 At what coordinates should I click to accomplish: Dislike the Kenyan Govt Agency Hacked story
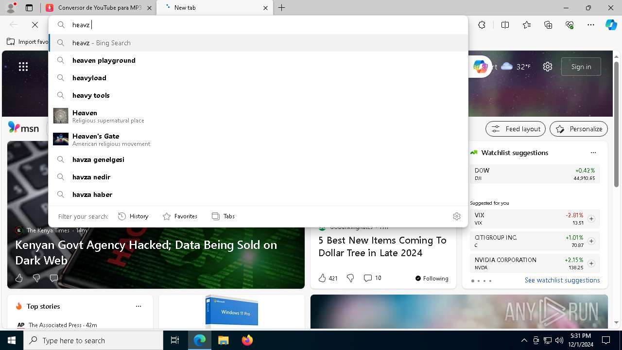pos(36,278)
